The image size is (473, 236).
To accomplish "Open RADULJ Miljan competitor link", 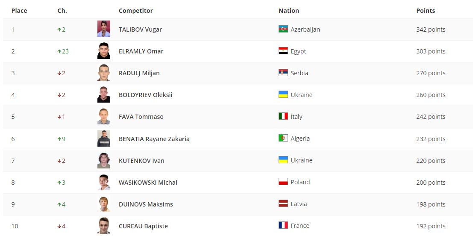I will click(139, 73).
